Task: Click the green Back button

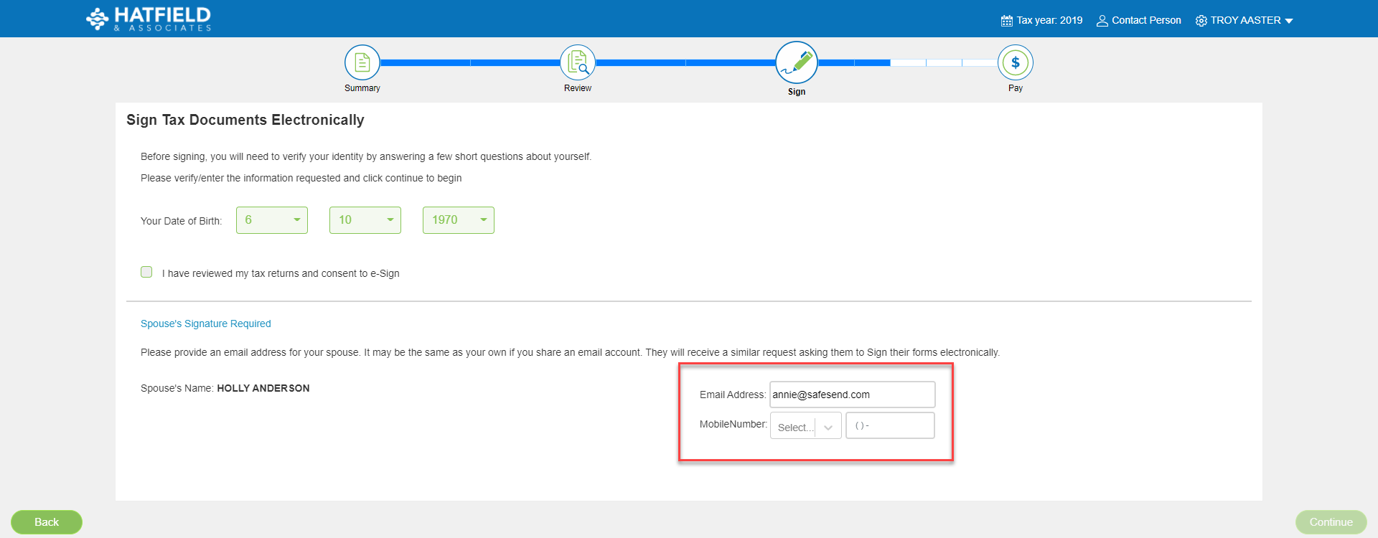Action: point(47,522)
